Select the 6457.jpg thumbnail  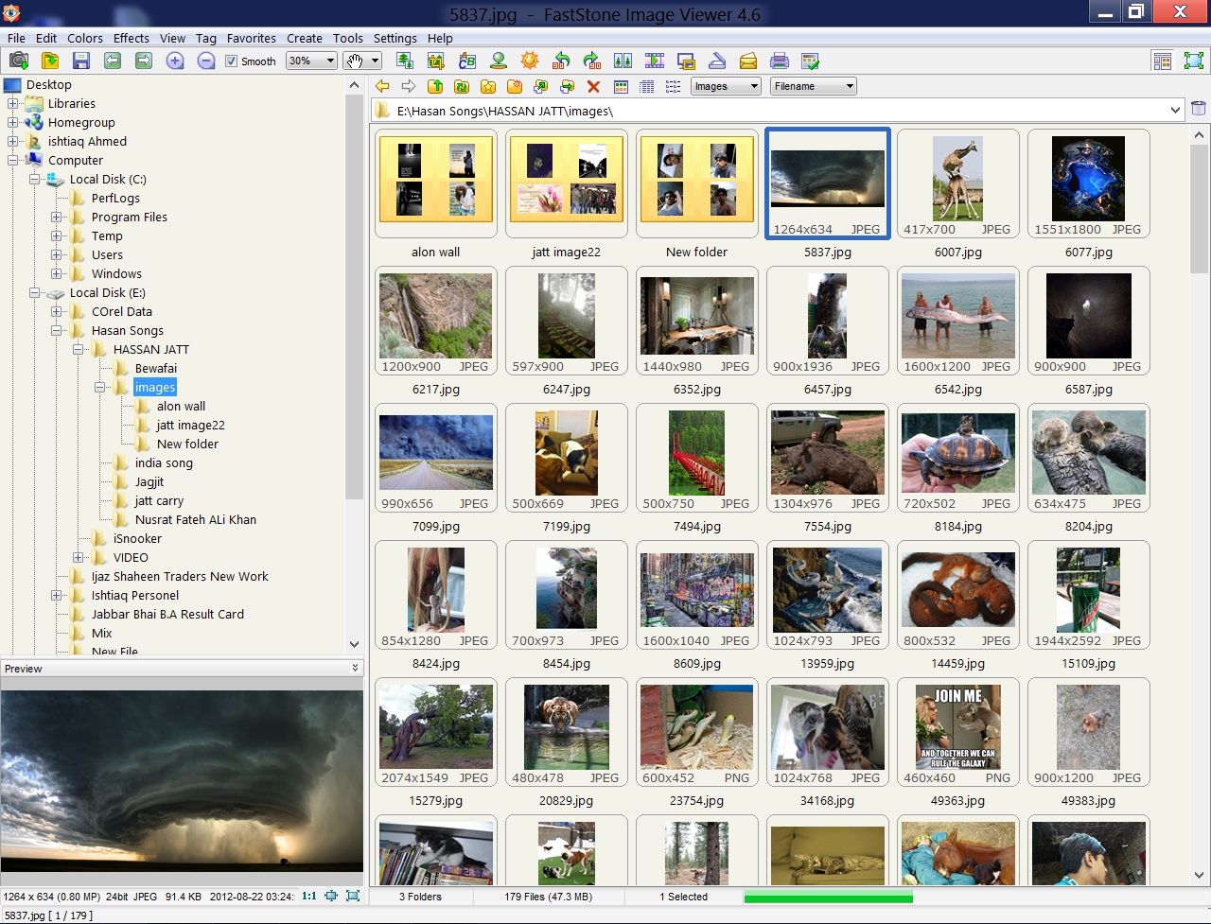click(827, 321)
